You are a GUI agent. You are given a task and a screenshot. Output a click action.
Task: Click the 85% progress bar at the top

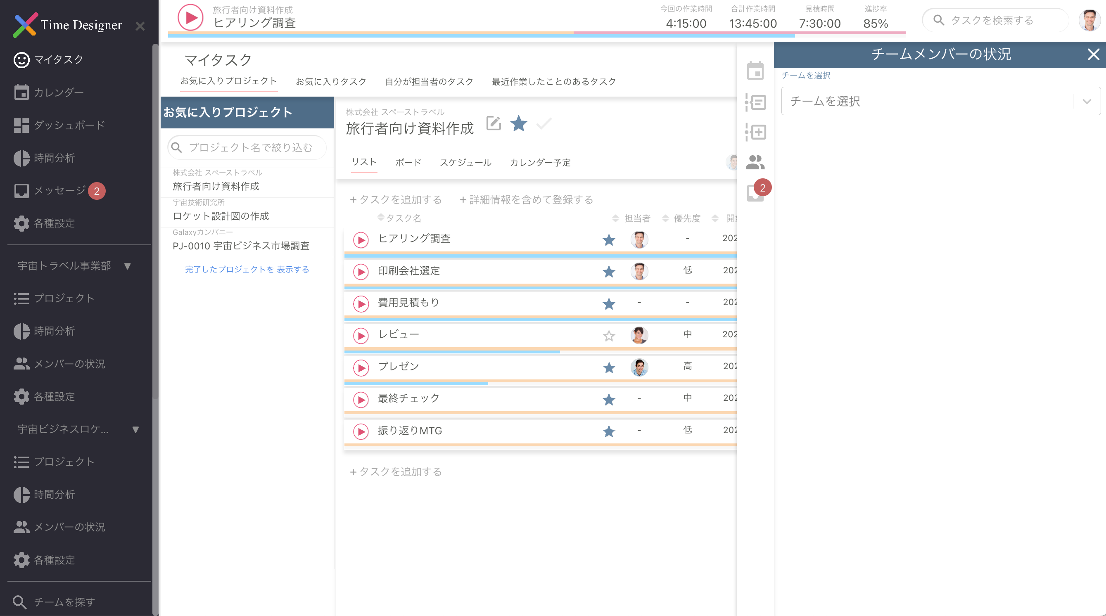875,24
